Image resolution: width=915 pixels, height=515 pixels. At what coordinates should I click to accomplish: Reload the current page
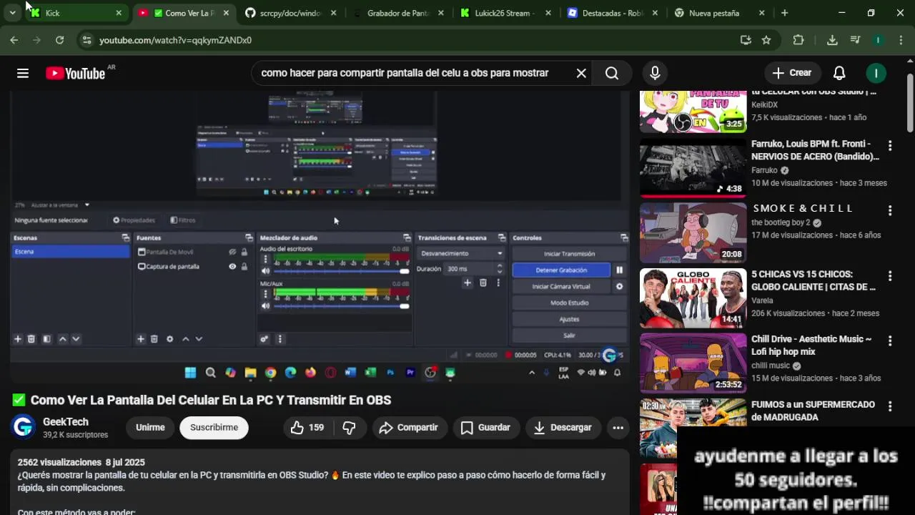59,40
